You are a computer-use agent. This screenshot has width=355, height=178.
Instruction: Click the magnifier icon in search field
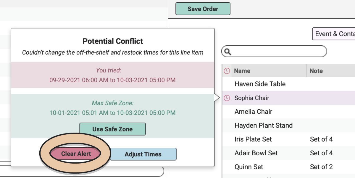pos(228,52)
